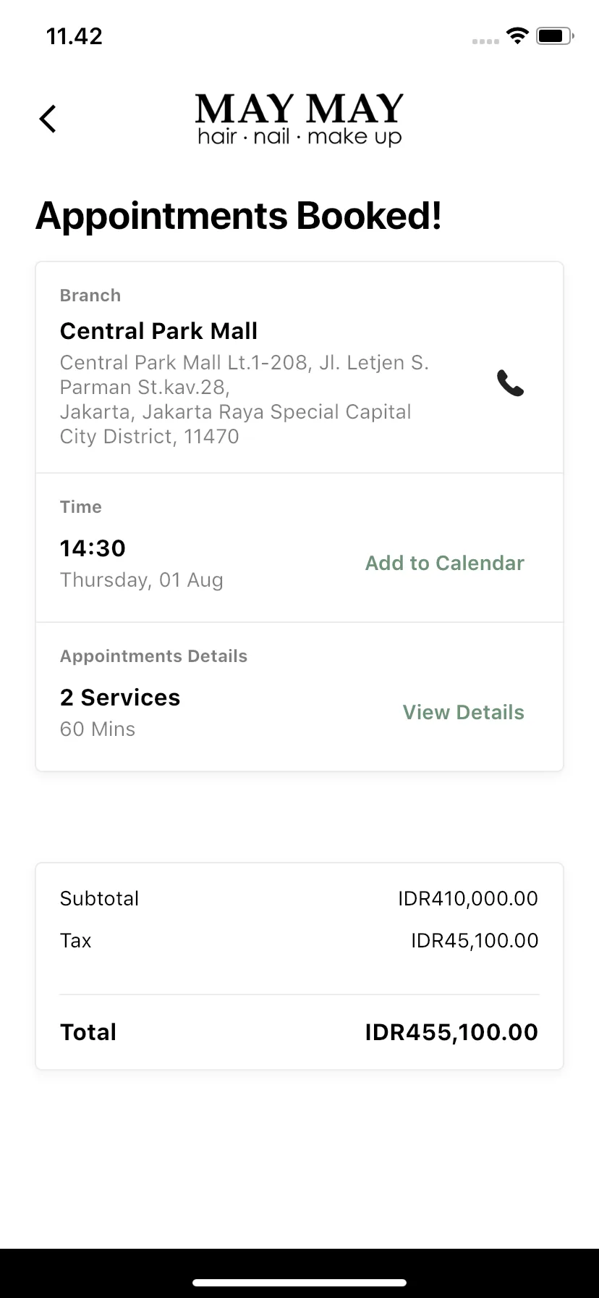Tap the Tax amount IDR45,100.00

point(475,940)
